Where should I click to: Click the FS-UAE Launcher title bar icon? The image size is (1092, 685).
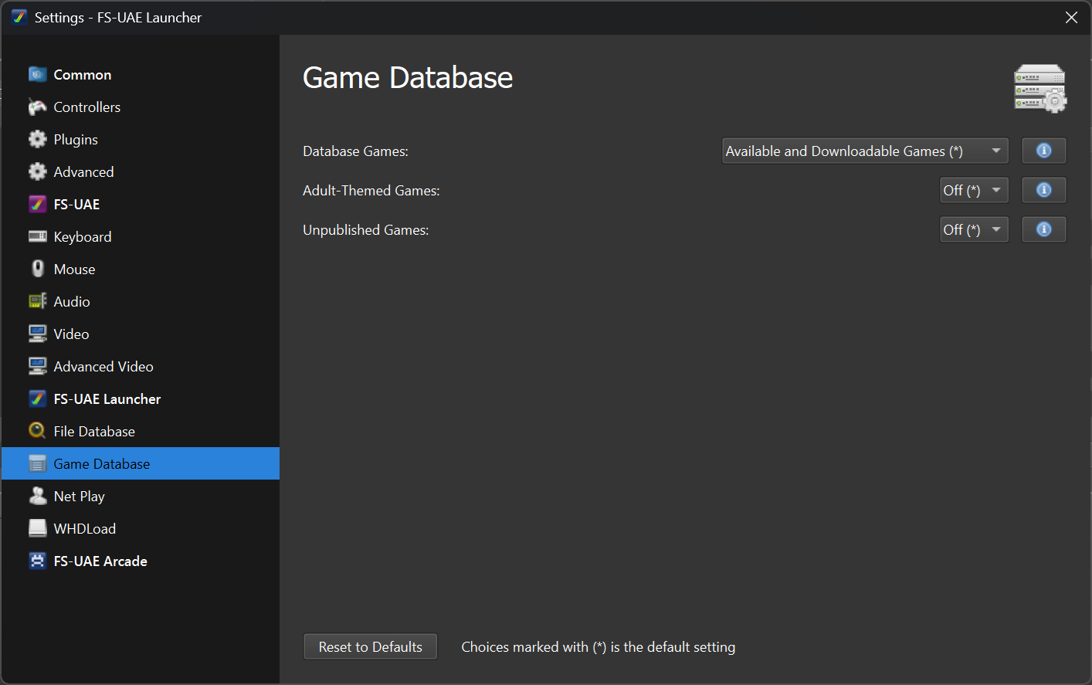click(x=19, y=17)
